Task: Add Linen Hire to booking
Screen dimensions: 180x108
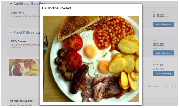Action: coord(163,24)
